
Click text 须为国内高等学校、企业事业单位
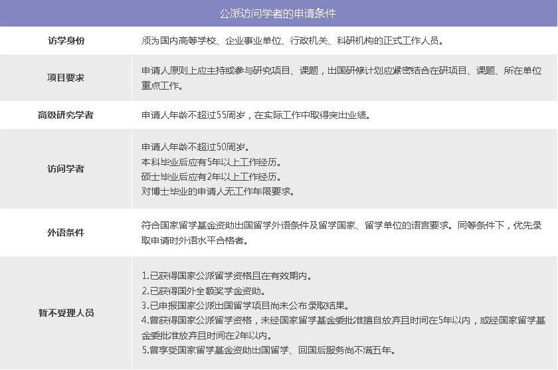coord(211,41)
